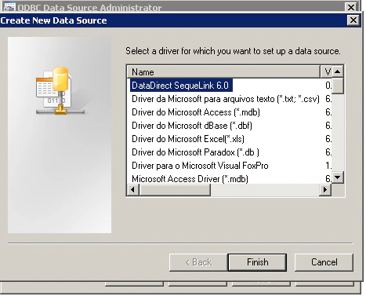Choose Driver do Microsoft Paradox (*.db)
Viewport: 366px width, 296px height.
tap(195, 152)
